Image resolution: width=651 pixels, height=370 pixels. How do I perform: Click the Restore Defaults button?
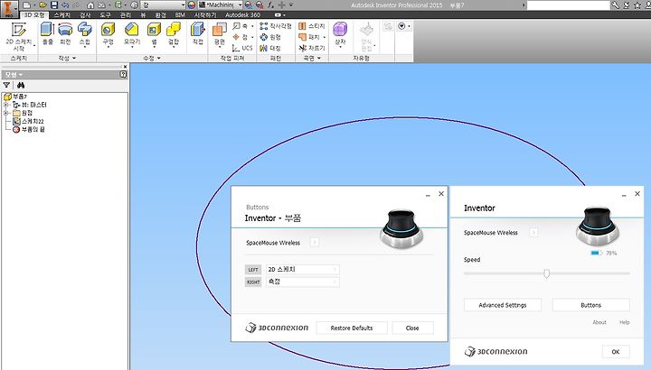[352, 328]
